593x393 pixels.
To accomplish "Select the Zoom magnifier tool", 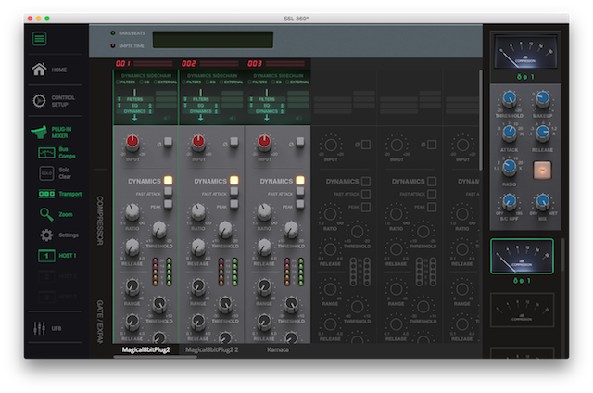I will (x=46, y=214).
